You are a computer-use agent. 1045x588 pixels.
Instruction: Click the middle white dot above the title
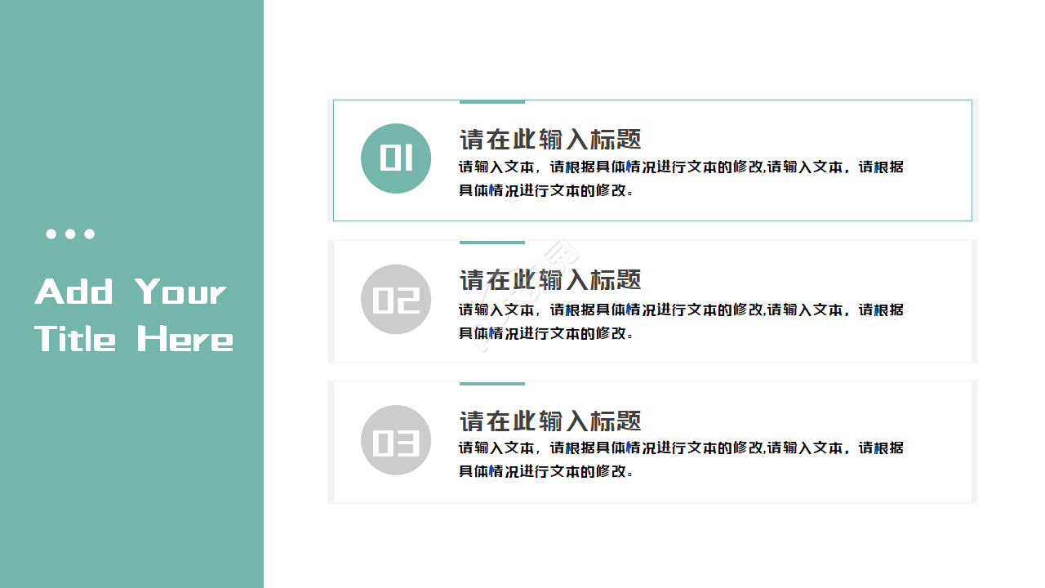pyautogui.click(x=70, y=234)
